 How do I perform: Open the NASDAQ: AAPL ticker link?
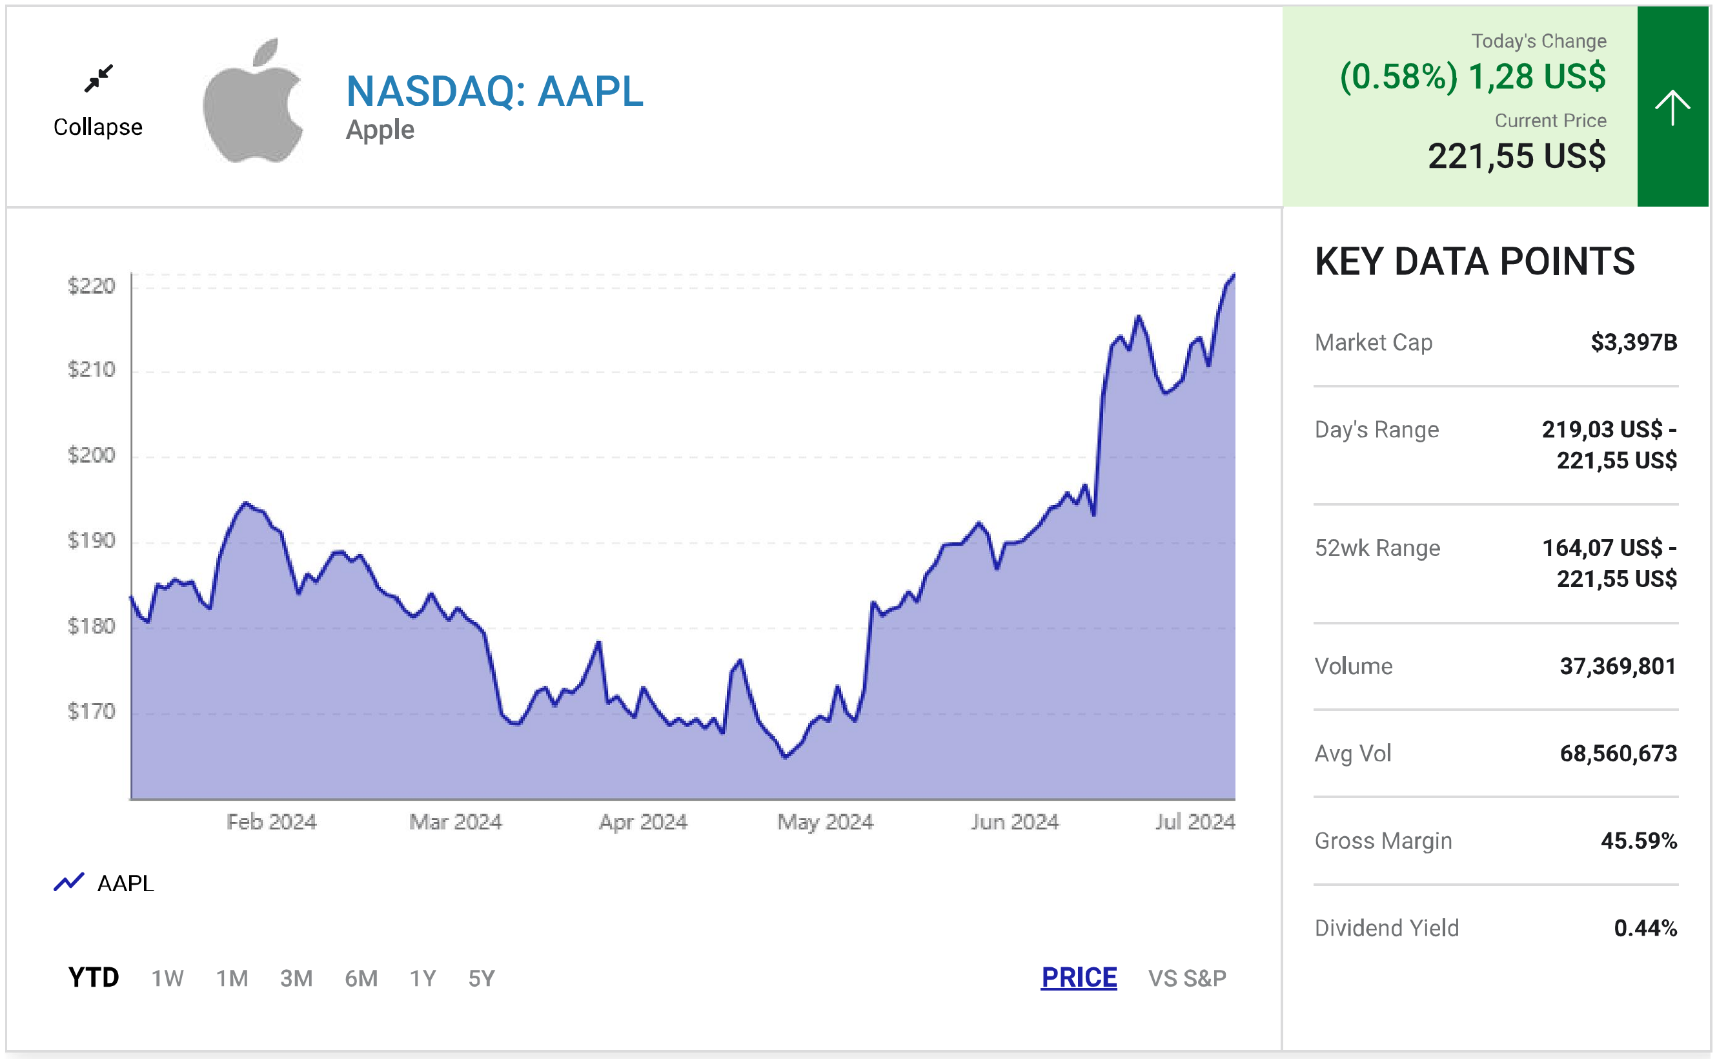[495, 91]
